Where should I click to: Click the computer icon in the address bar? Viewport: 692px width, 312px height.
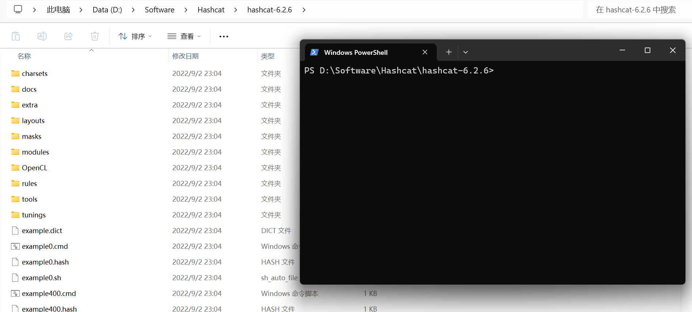(x=18, y=9)
